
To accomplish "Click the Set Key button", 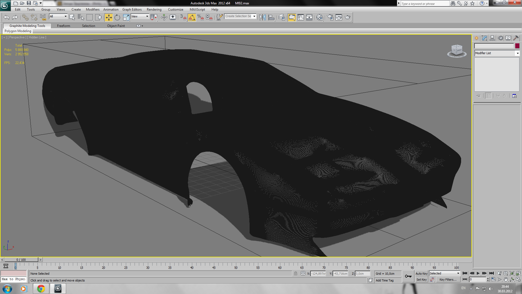I will coord(421,280).
